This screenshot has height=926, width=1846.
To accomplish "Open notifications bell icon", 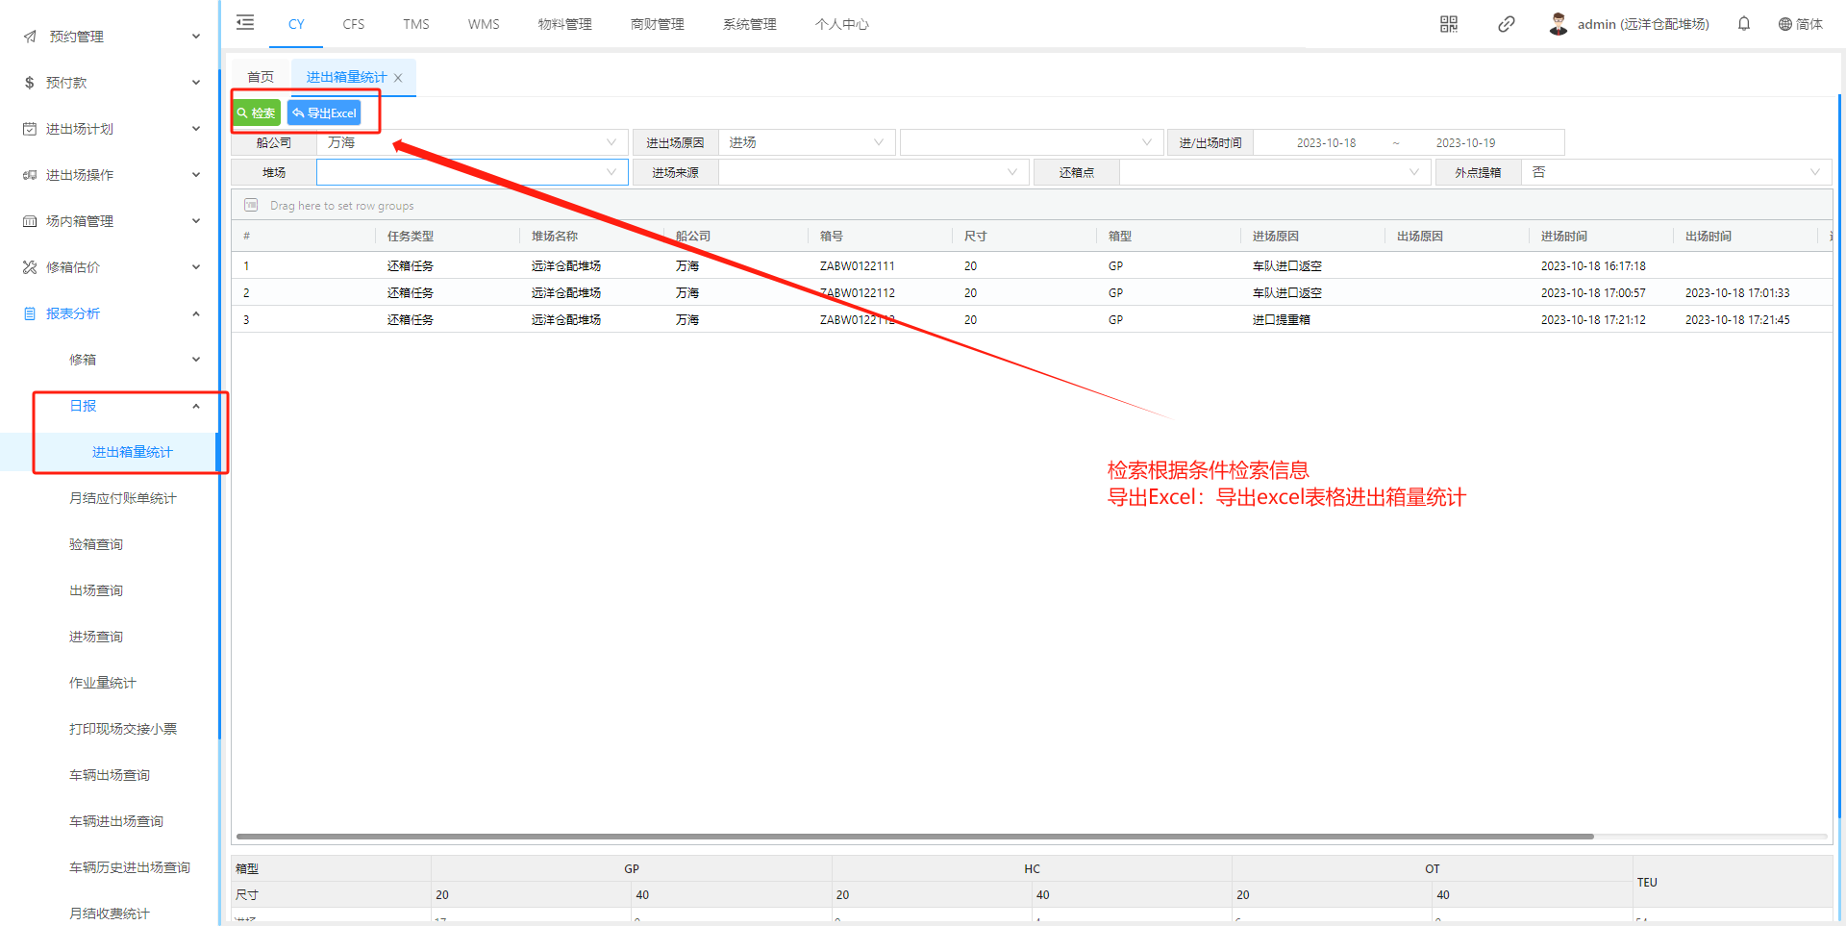I will point(1743,24).
